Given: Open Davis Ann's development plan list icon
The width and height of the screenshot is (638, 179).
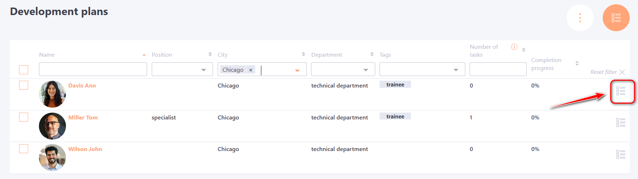Looking at the screenshot, I should pyautogui.click(x=620, y=91).
